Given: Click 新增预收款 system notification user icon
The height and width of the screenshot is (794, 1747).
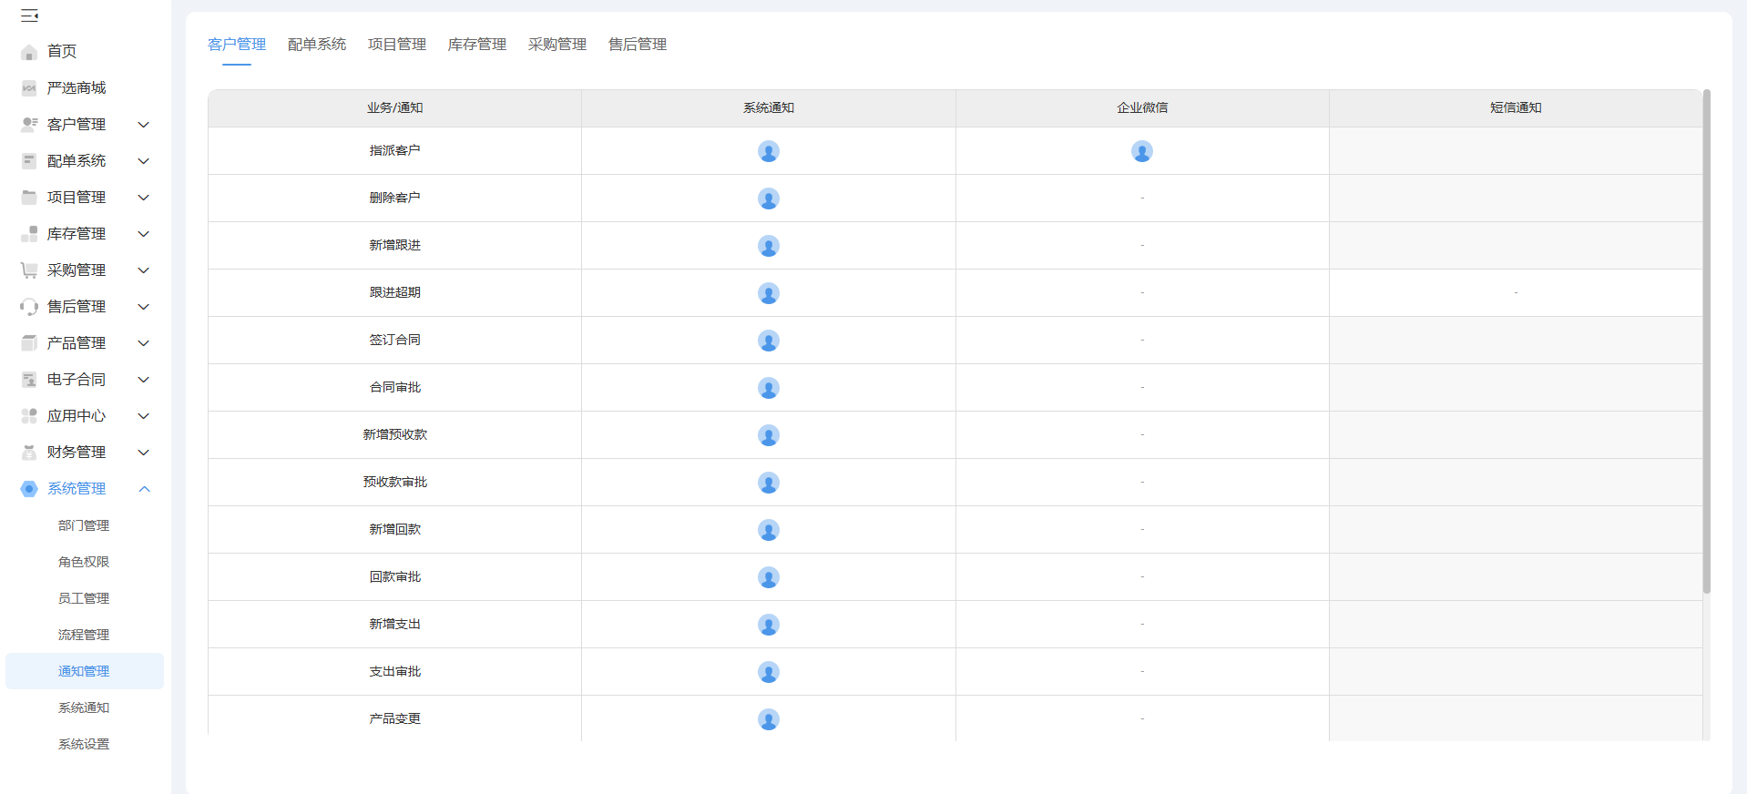Looking at the screenshot, I should coord(769,435).
